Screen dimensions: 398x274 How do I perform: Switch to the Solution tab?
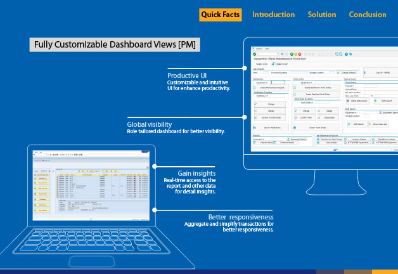tap(322, 15)
